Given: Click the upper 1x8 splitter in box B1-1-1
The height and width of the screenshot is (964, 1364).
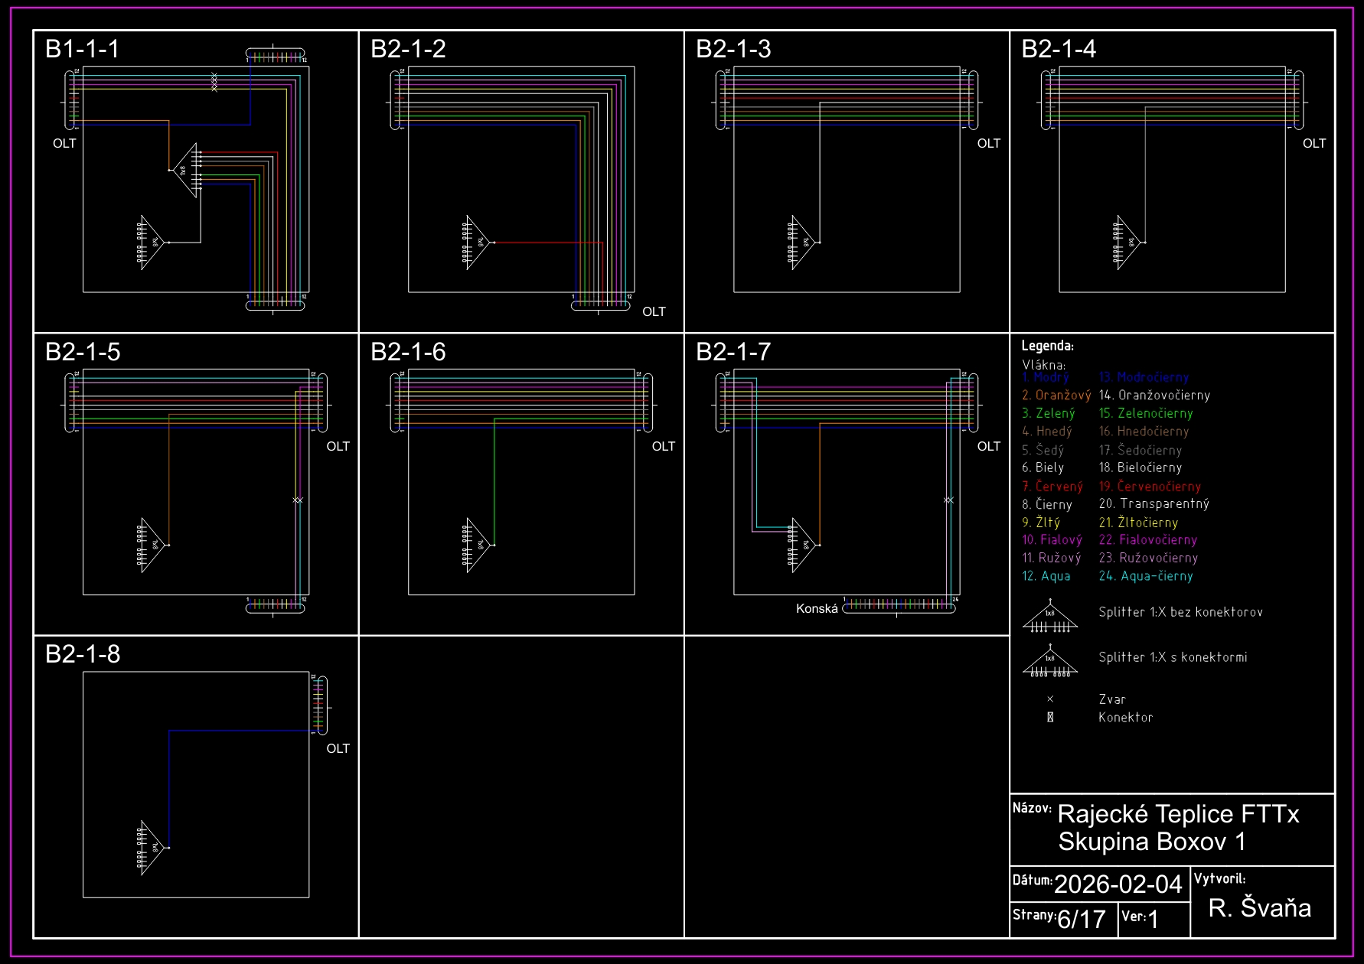Looking at the screenshot, I should point(184,171).
